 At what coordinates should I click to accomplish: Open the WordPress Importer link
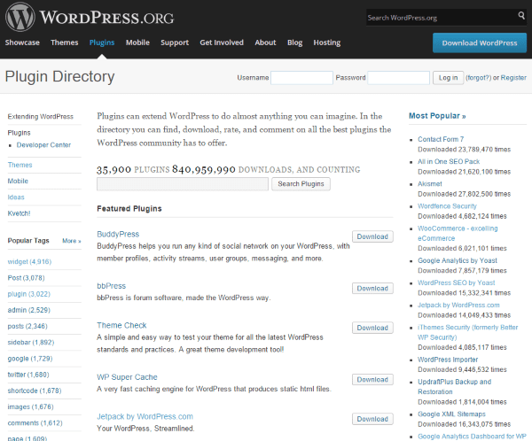(448, 360)
